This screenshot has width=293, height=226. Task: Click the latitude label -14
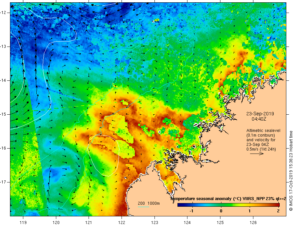[x=4, y=80]
